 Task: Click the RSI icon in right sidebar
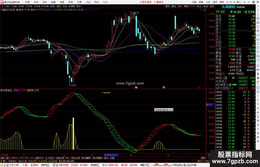(258, 70)
